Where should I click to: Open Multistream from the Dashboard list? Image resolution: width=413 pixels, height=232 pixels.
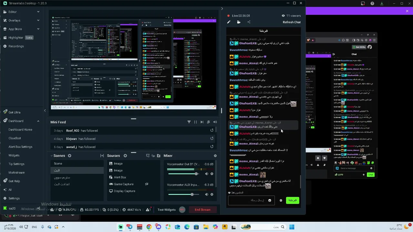[16, 172]
